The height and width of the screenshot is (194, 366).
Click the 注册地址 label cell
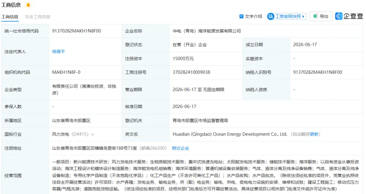[x=25, y=148]
